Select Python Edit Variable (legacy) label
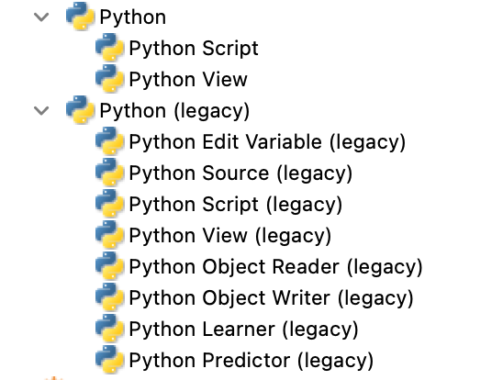This screenshot has height=380, width=503. (x=267, y=142)
